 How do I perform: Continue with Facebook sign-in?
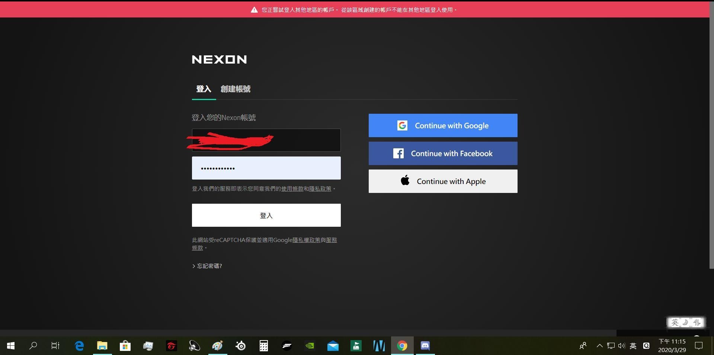pyautogui.click(x=443, y=154)
